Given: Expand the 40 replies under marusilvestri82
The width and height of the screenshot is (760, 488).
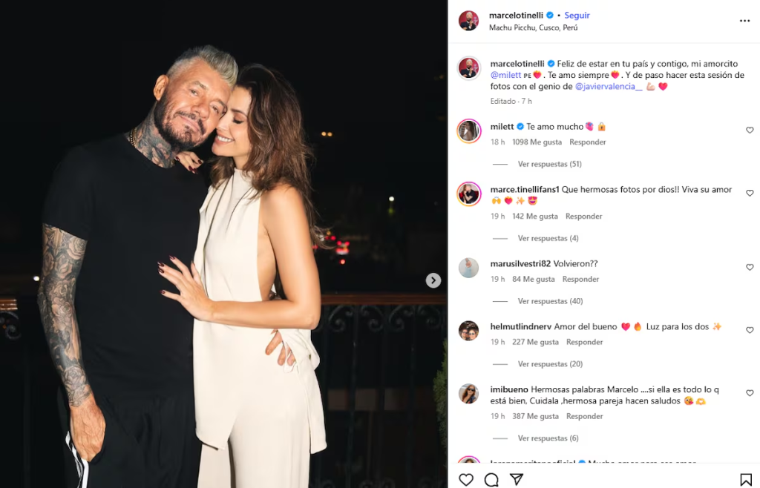Looking at the screenshot, I should pyautogui.click(x=550, y=301).
